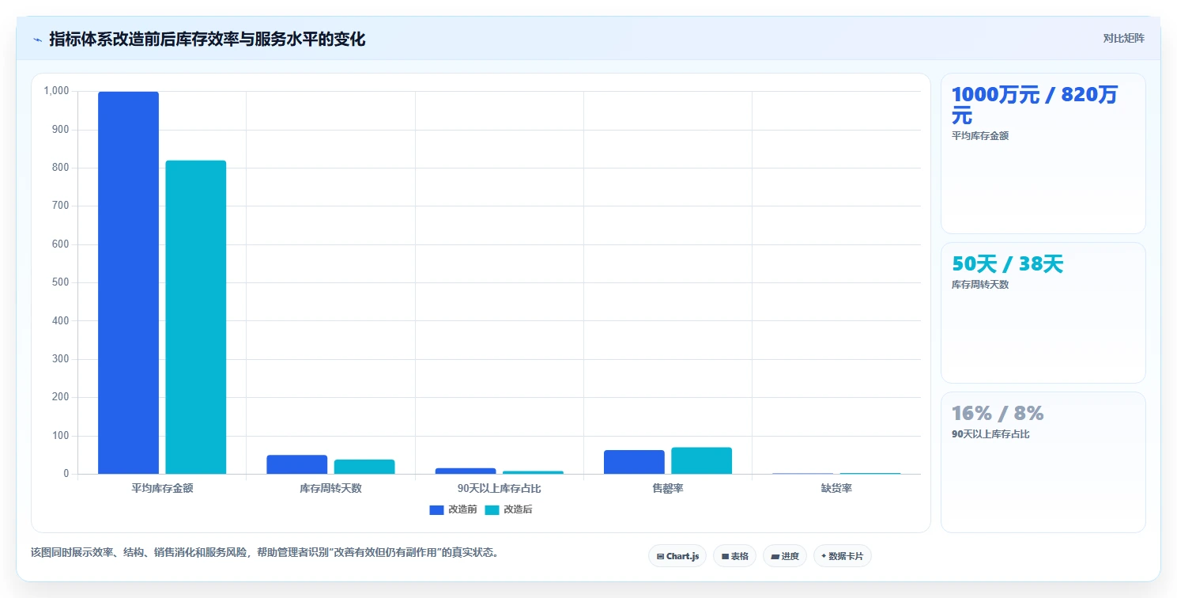Click the footnote text starting 该图同时展示效率
The image size is (1177, 598).
[x=265, y=552]
